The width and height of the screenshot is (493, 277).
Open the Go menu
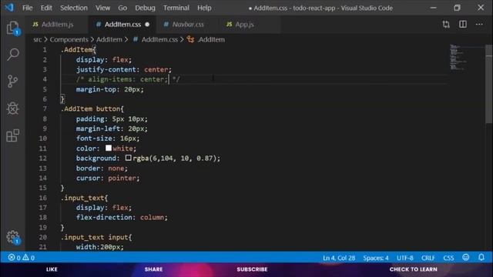122,8
